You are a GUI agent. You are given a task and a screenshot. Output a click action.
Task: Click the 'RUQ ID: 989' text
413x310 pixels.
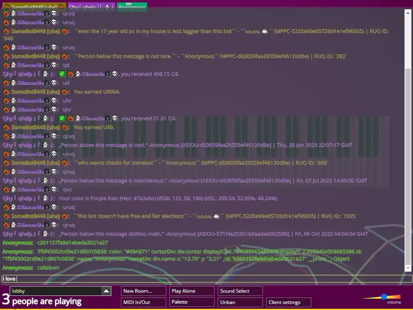[311, 163]
